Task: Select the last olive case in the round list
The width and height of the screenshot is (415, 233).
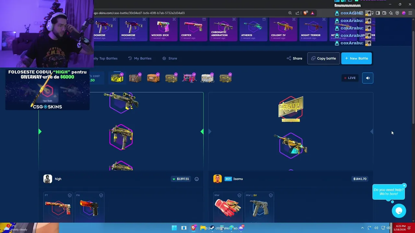Action: pos(226,78)
